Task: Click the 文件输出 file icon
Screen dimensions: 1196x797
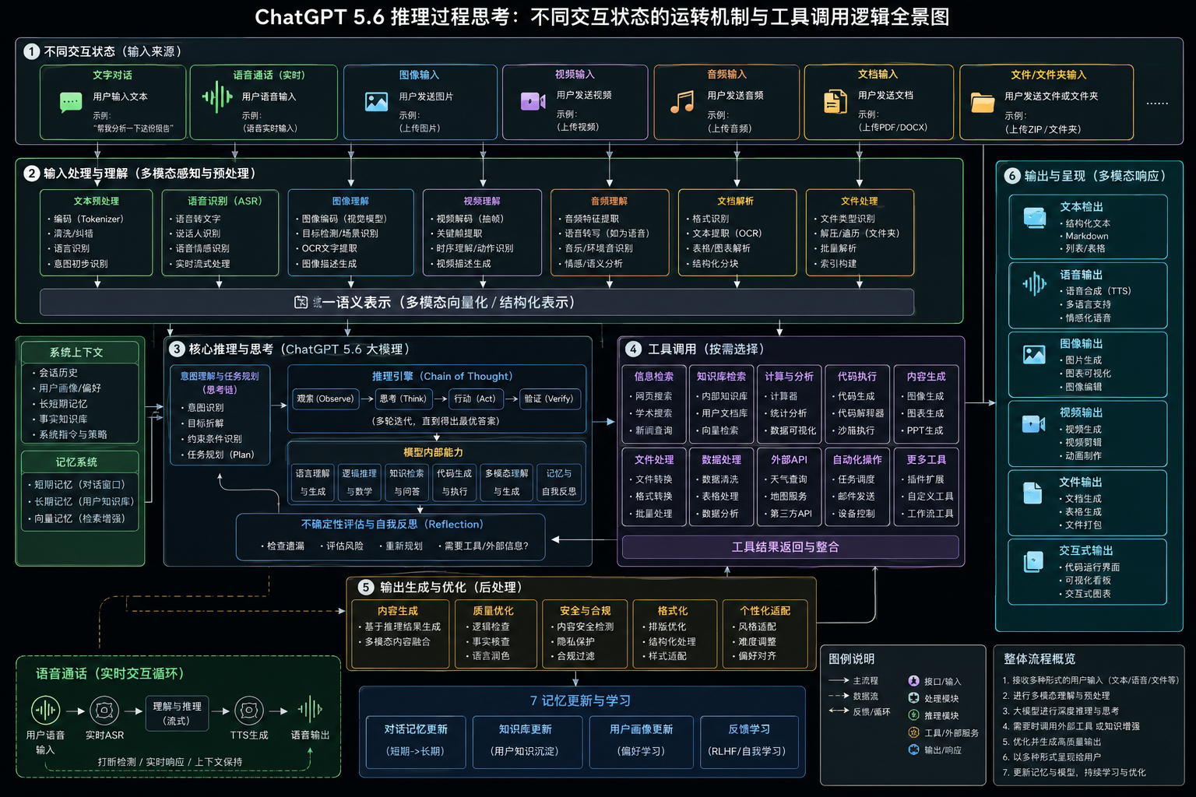Action: click(x=1032, y=493)
